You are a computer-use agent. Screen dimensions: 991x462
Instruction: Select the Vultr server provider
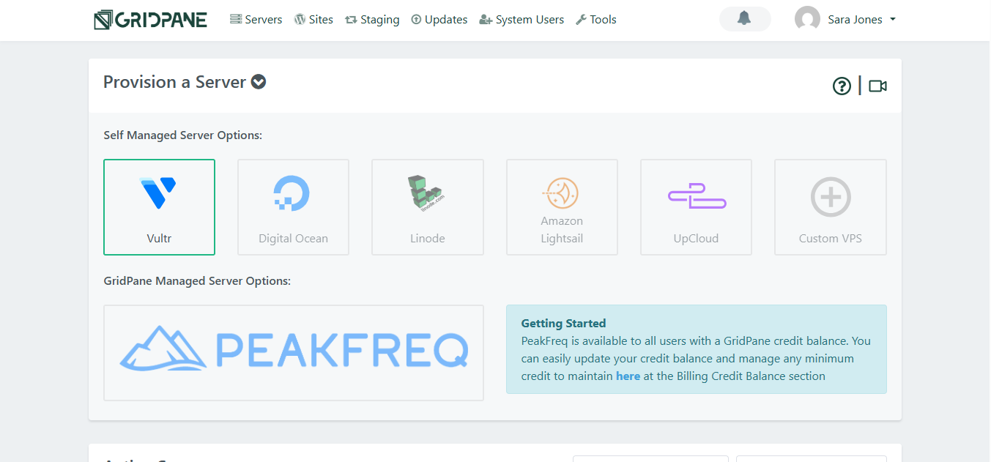click(x=159, y=207)
